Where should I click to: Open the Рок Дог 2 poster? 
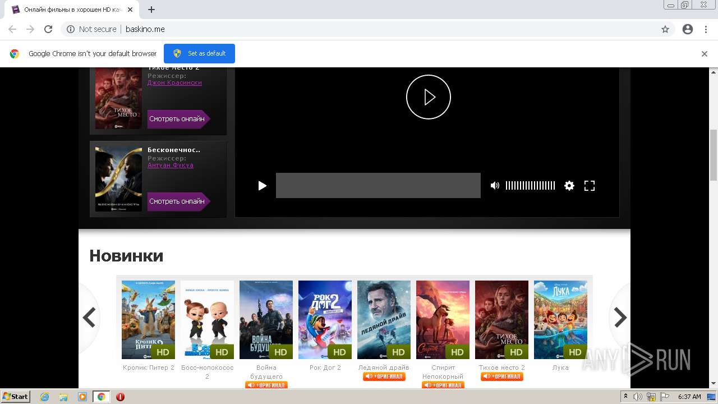tap(325, 320)
